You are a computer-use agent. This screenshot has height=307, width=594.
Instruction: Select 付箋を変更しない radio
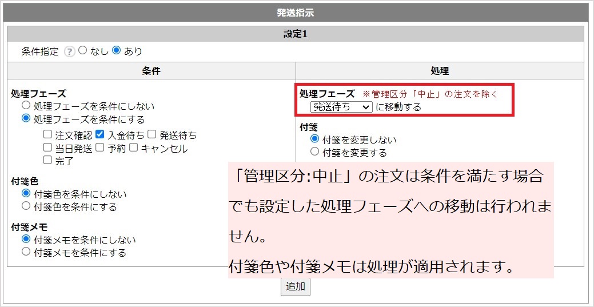(314, 139)
